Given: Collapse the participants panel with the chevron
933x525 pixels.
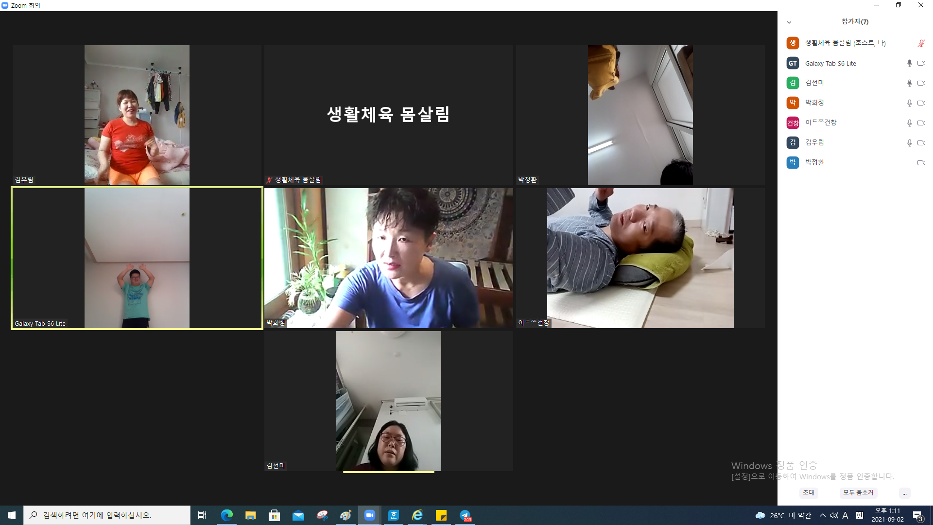Looking at the screenshot, I should click(789, 22).
